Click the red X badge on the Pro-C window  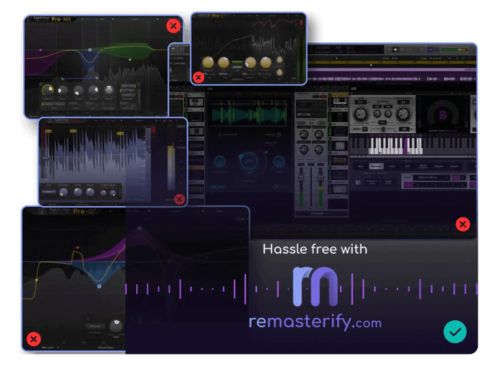tap(198, 77)
